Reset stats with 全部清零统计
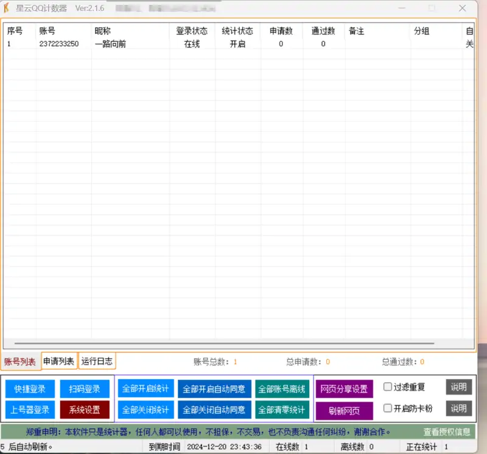Image resolution: width=487 pixels, height=454 pixels. (x=282, y=410)
